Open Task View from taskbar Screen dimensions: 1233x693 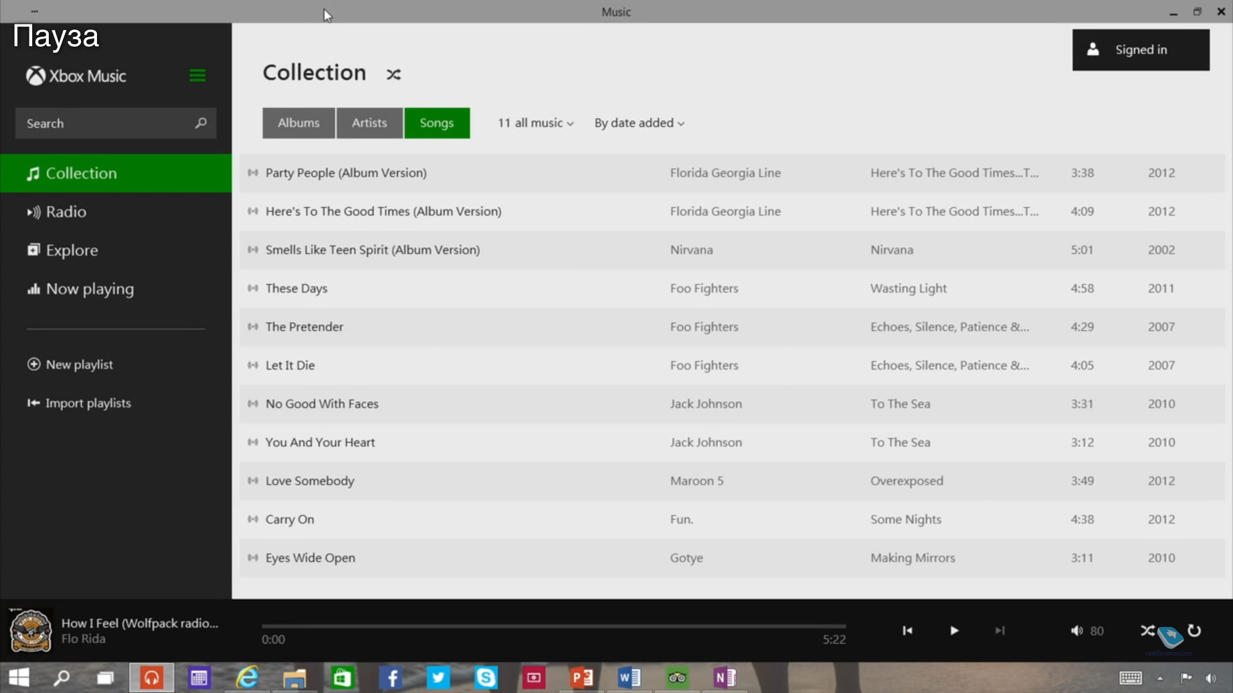(x=105, y=678)
